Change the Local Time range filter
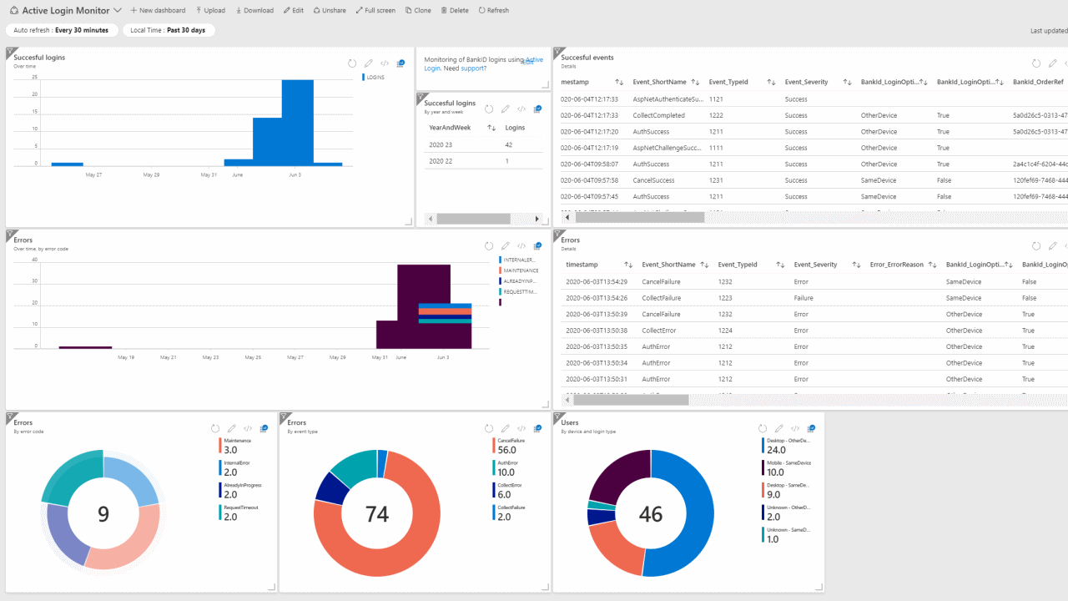Screen dimensions: 1068x601 [169, 30]
